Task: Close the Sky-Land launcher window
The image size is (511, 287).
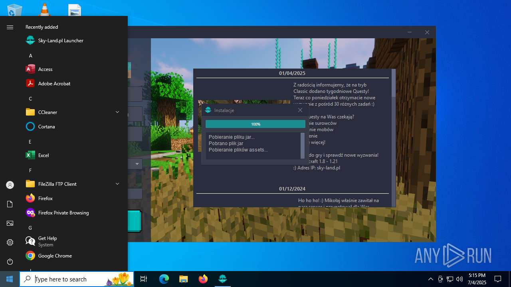Action: (x=427, y=32)
